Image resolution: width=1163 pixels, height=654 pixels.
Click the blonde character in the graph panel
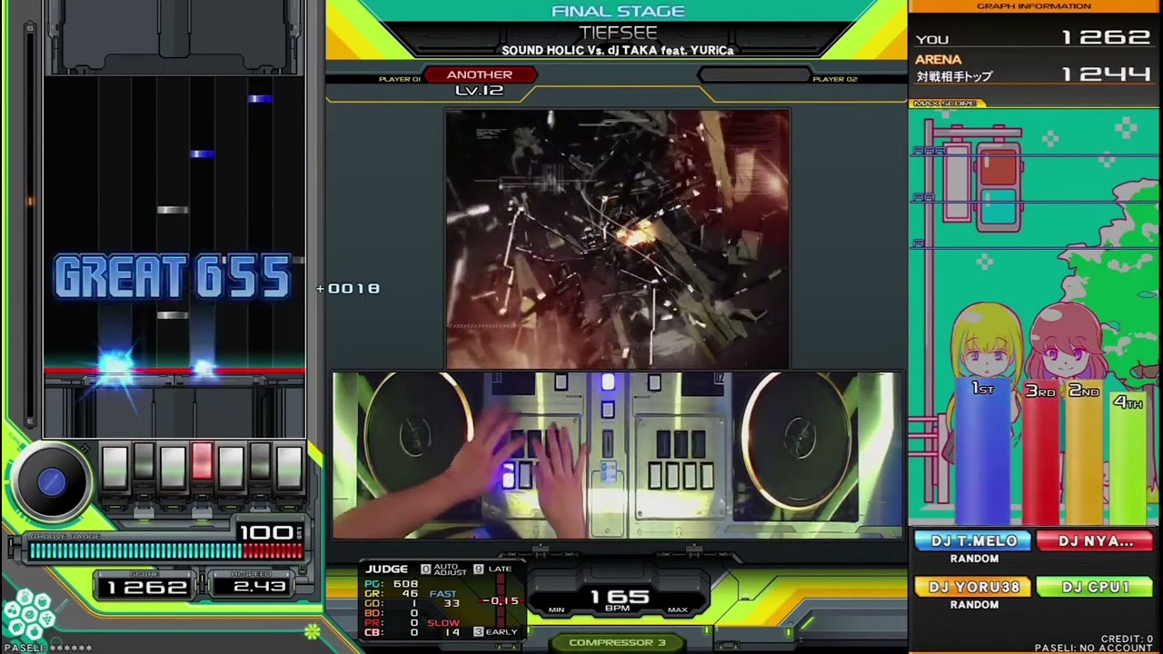point(985,341)
